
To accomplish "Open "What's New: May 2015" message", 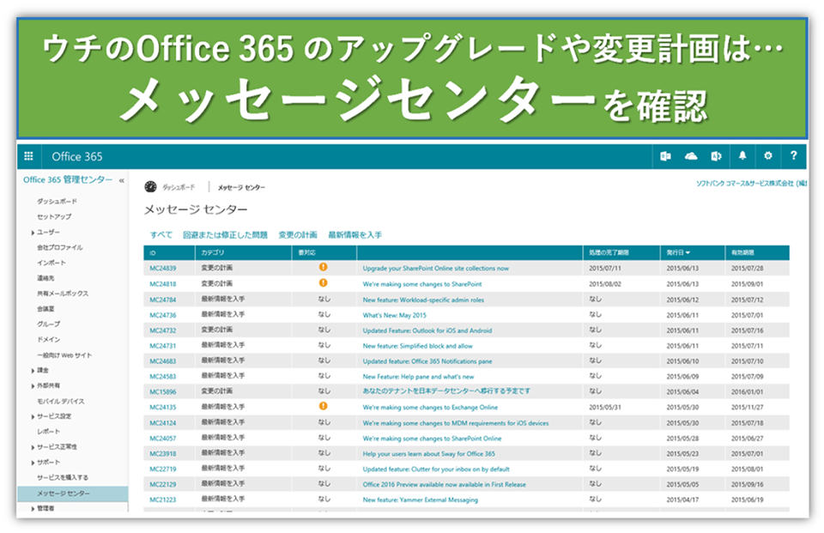I will click(394, 315).
